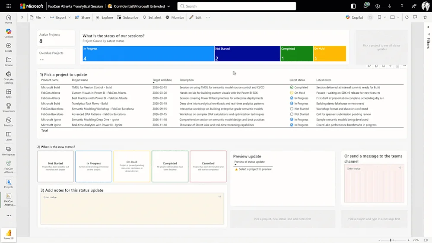Select the Cancelled status card

[208, 167]
